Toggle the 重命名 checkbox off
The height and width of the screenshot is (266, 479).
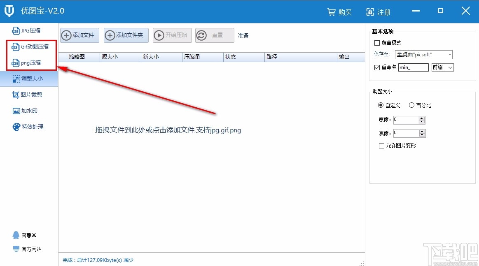377,67
